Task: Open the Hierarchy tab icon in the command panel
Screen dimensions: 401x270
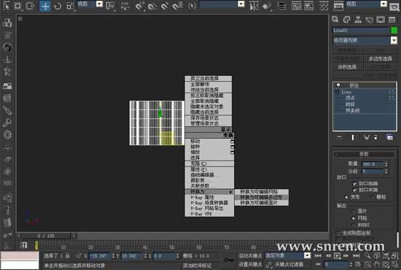Action: (358, 20)
